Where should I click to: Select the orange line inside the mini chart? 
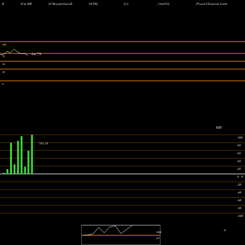[121, 235]
